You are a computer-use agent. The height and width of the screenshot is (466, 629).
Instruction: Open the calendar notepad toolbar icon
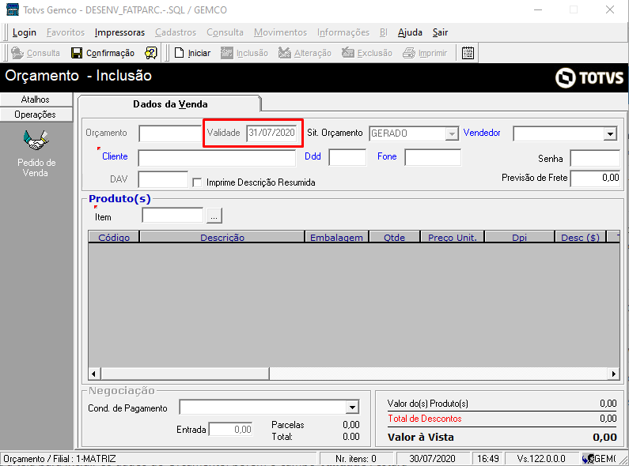[x=468, y=53]
